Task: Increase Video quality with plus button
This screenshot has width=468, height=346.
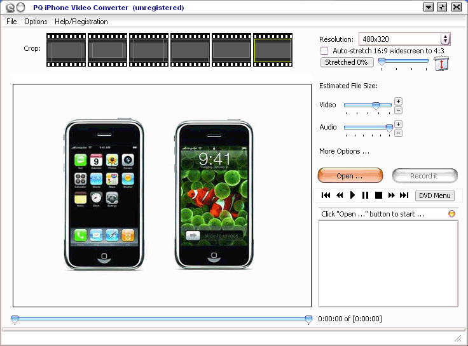Action: coord(398,101)
